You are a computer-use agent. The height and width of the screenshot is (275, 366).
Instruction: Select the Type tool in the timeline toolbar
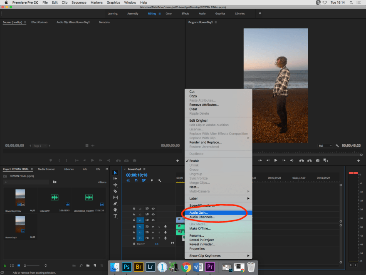coord(116,215)
